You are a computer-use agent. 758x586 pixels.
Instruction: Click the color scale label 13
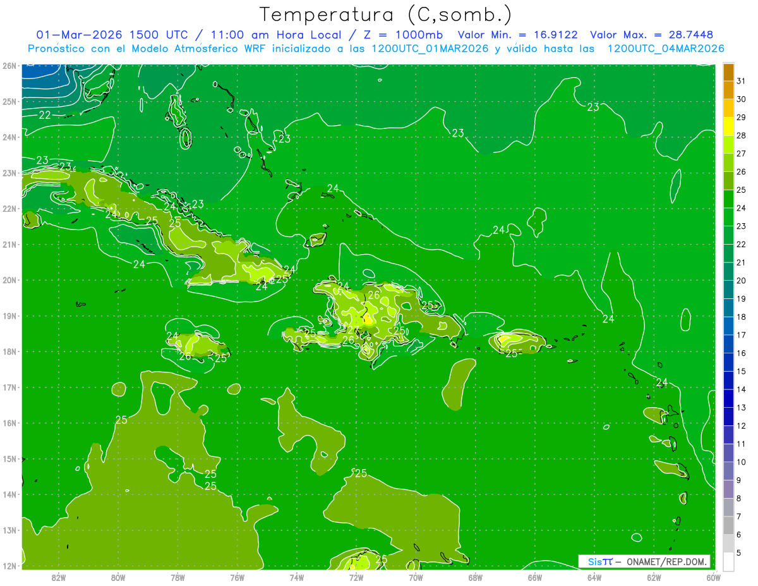click(741, 408)
